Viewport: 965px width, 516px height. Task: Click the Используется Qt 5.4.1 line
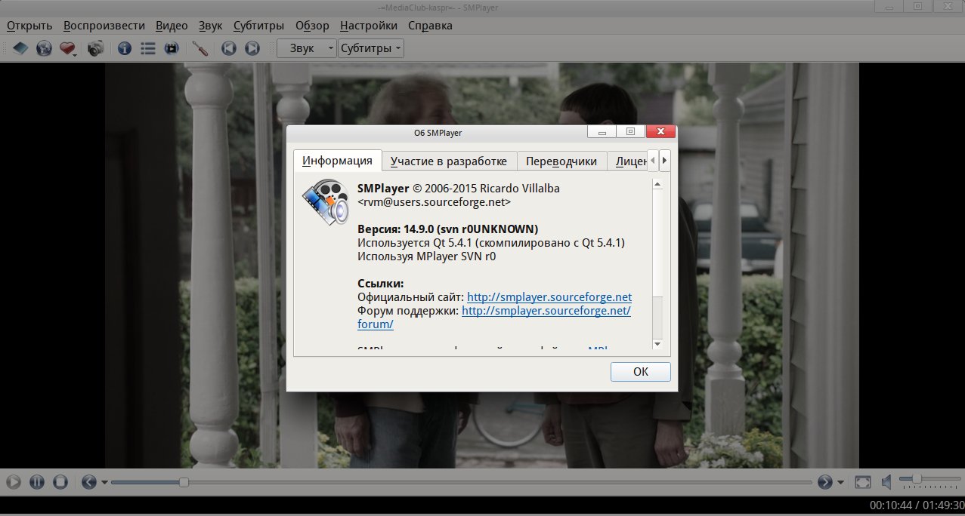pos(491,242)
